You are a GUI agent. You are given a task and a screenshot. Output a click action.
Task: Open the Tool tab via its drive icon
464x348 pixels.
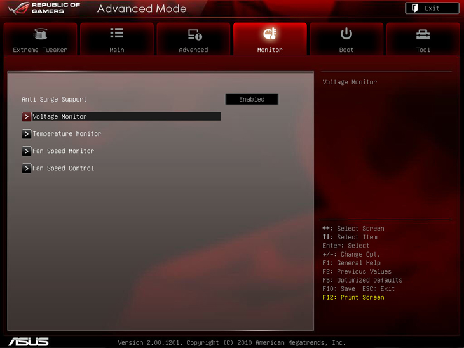click(x=423, y=34)
